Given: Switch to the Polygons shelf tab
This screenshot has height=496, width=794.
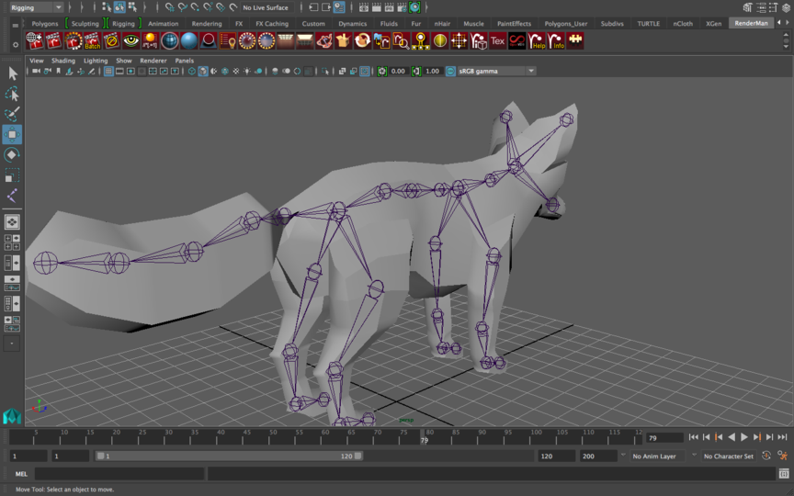Looking at the screenshot, I should [45, 23].
